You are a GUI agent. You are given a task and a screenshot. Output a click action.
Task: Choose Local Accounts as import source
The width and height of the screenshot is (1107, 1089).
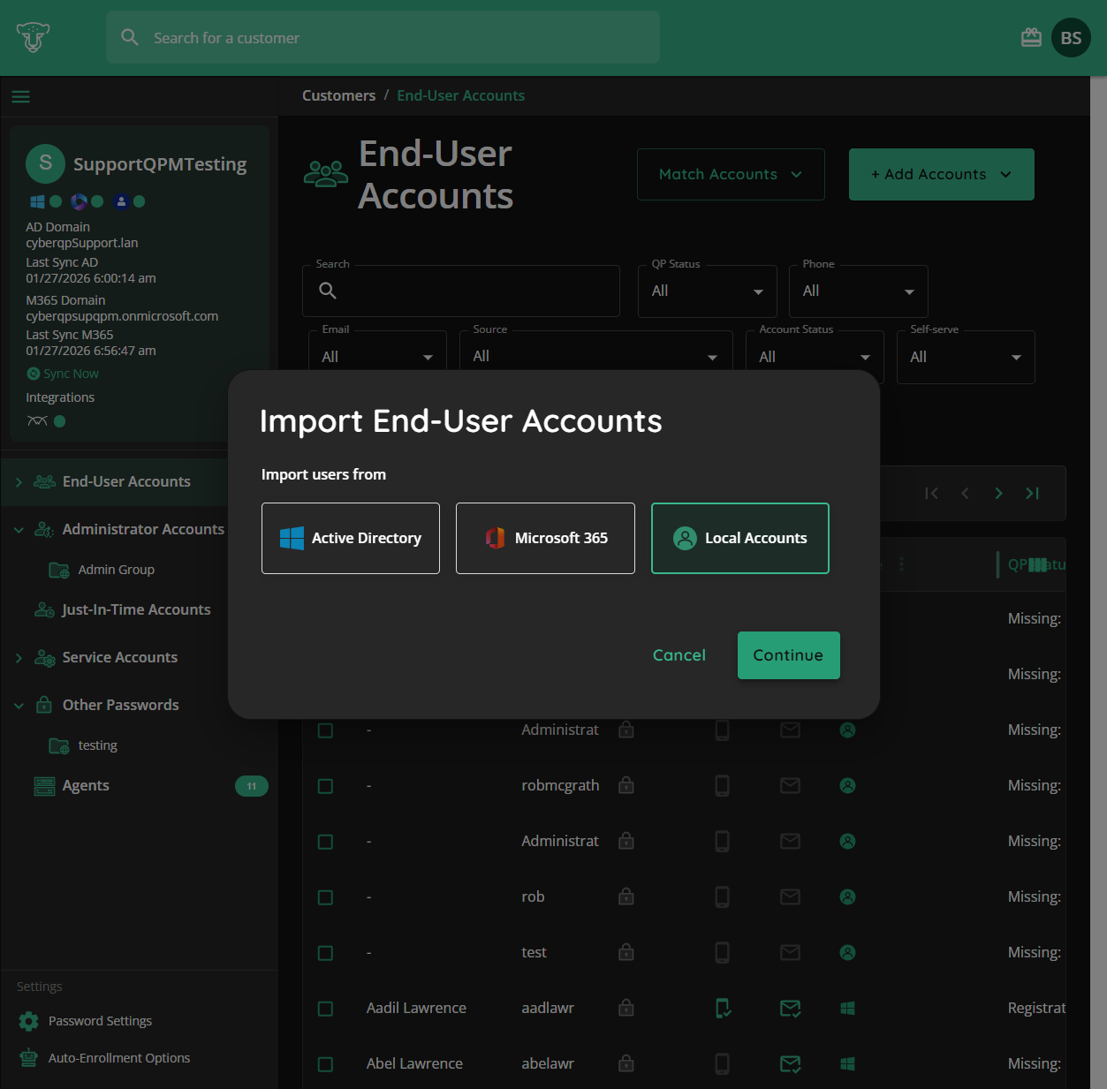coord(740,538)
